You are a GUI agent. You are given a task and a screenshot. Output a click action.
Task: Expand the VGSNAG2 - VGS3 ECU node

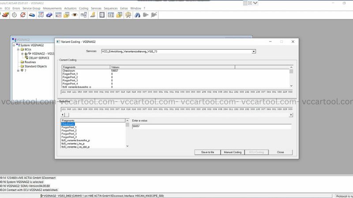click(23, 54)
